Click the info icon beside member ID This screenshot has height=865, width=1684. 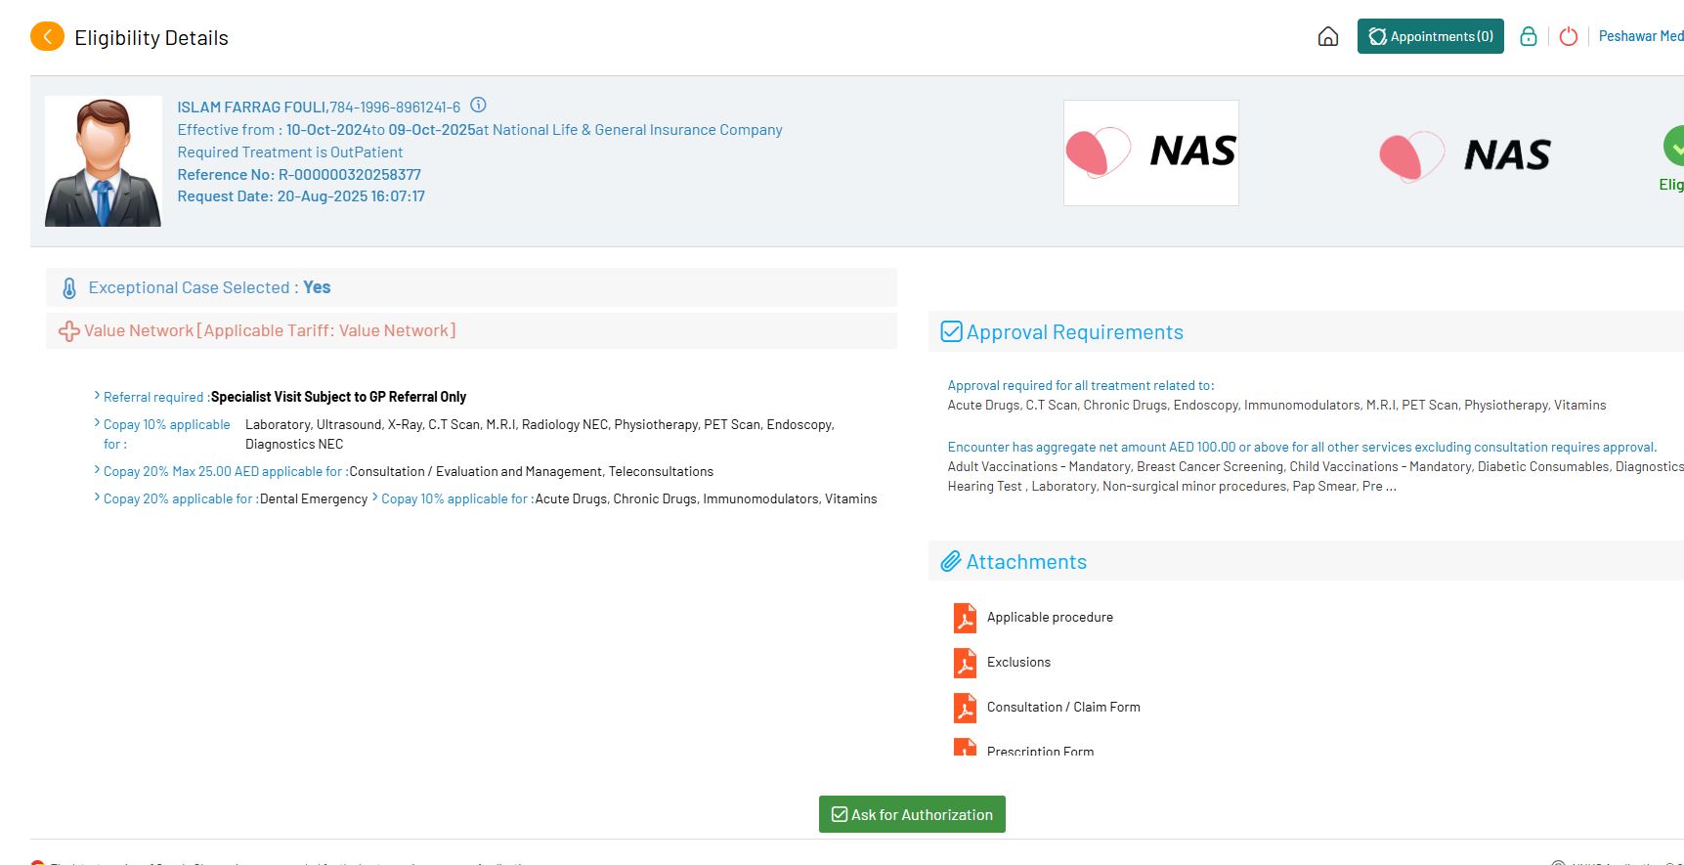[x=478, y=105]
